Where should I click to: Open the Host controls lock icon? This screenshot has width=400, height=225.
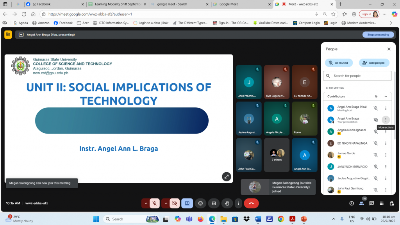click(x=392, y=204)
